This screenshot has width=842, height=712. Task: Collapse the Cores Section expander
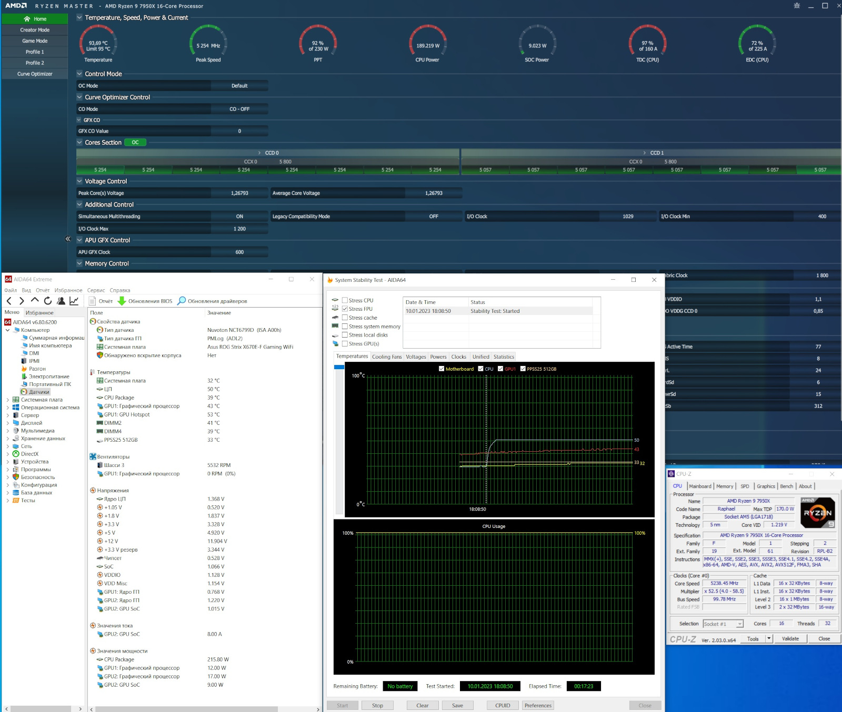tap(79, 142)
